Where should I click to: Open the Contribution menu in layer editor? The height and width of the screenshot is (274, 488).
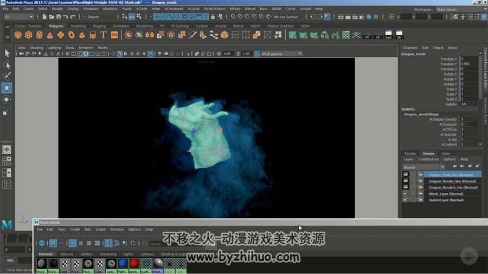click(x=428, y=159)
